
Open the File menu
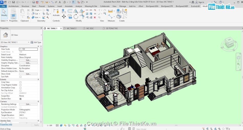3,6
